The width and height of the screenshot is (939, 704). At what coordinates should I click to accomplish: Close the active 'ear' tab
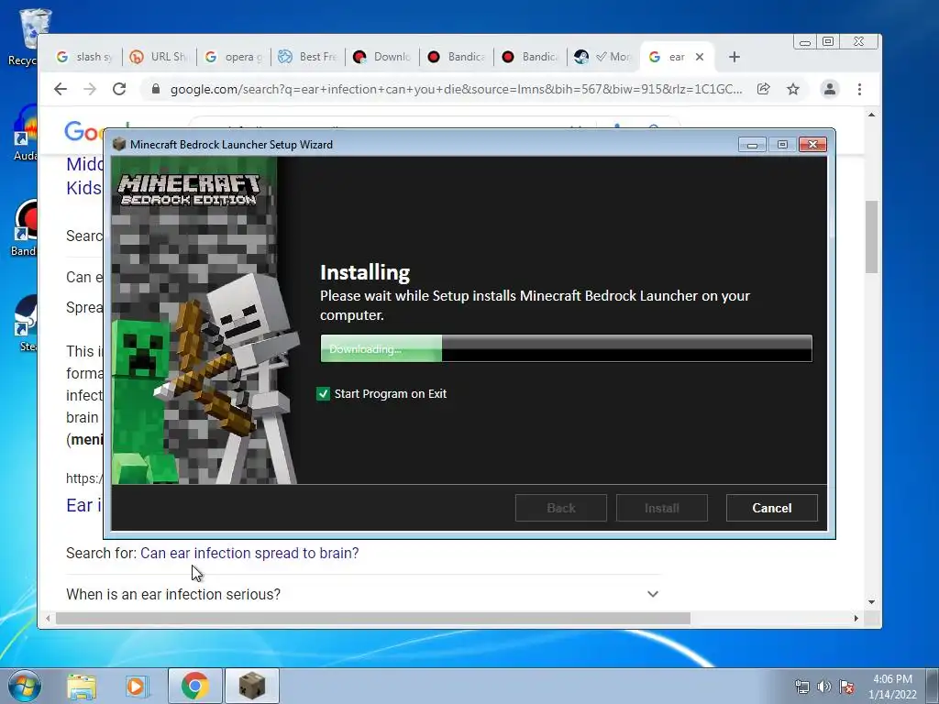click(x=700, y=57)
